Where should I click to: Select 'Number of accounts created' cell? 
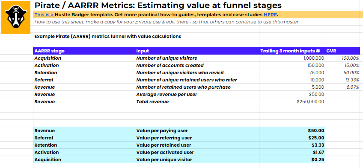pos(197,65)
